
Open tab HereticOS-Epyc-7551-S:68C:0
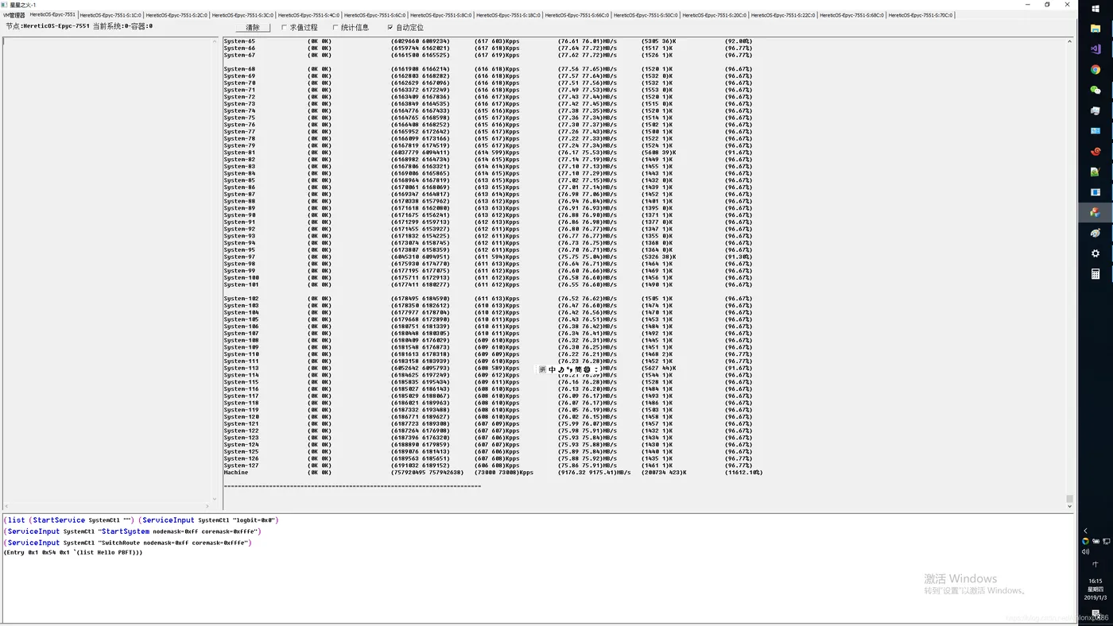pos(851,15)
